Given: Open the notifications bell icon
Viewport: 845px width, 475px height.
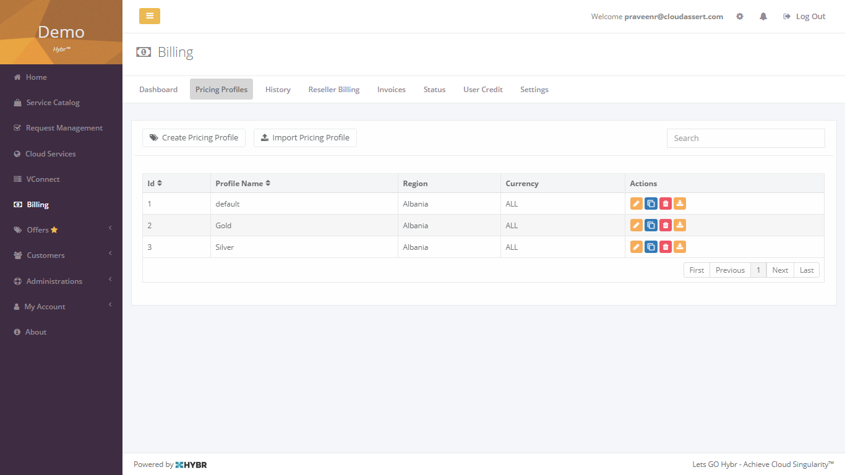Looking at the screenshot, I should [x=763, y=17].
